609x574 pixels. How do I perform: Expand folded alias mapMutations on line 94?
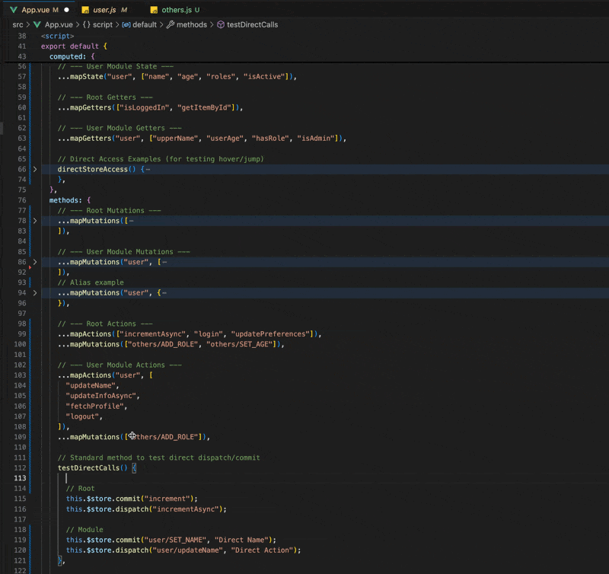point(35,293)
